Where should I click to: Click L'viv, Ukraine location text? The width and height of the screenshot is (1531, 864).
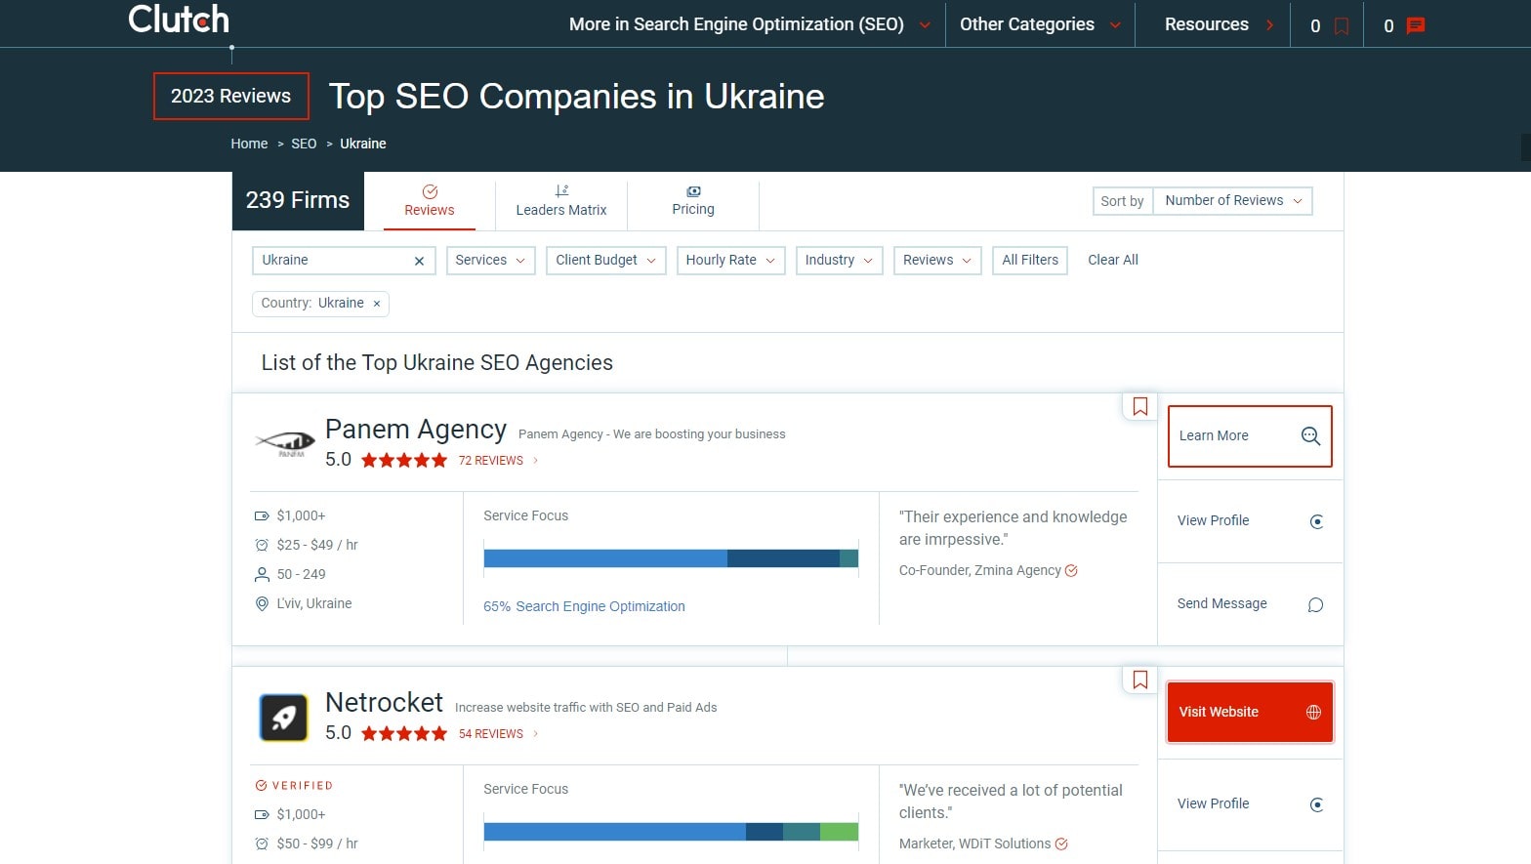pos(314,604)
